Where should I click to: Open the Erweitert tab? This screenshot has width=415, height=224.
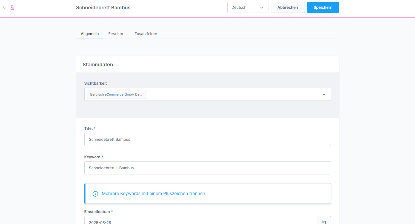pyautogui.click(x=116, y=34)
